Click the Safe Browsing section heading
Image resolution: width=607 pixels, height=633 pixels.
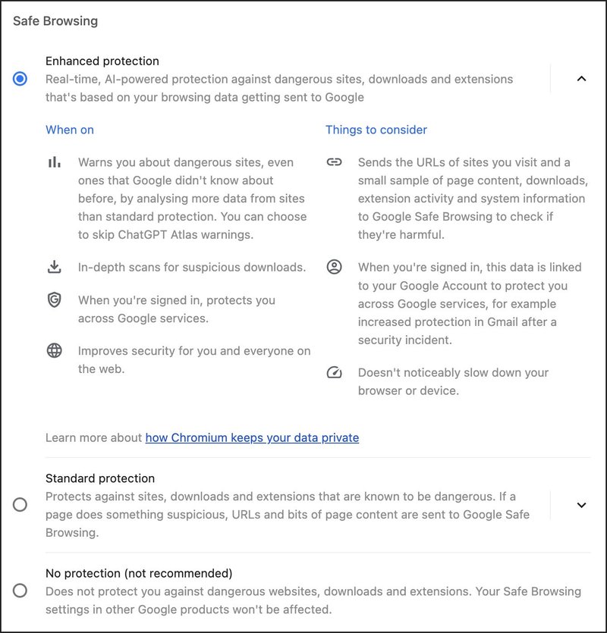tap(55, 20)
